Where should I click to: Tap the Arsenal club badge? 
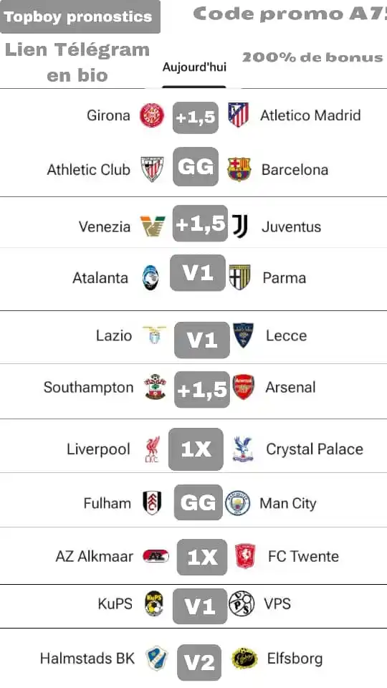coord(244,387)
